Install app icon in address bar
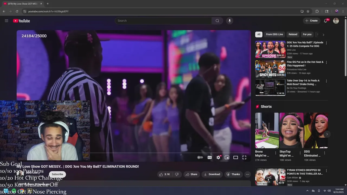This screenshot has width=347, height=195. coord(302,11)
